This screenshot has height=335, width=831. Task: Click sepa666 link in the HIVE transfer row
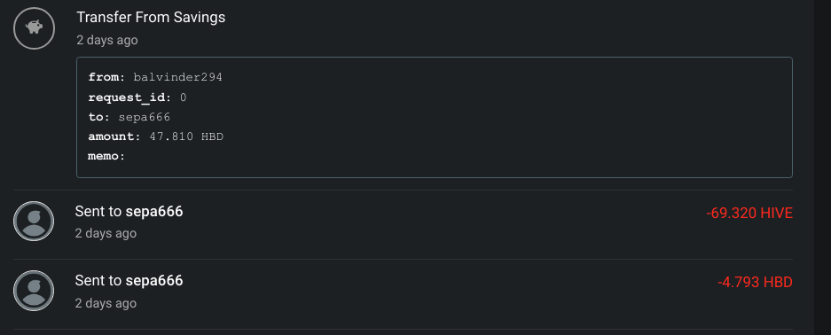154,212
